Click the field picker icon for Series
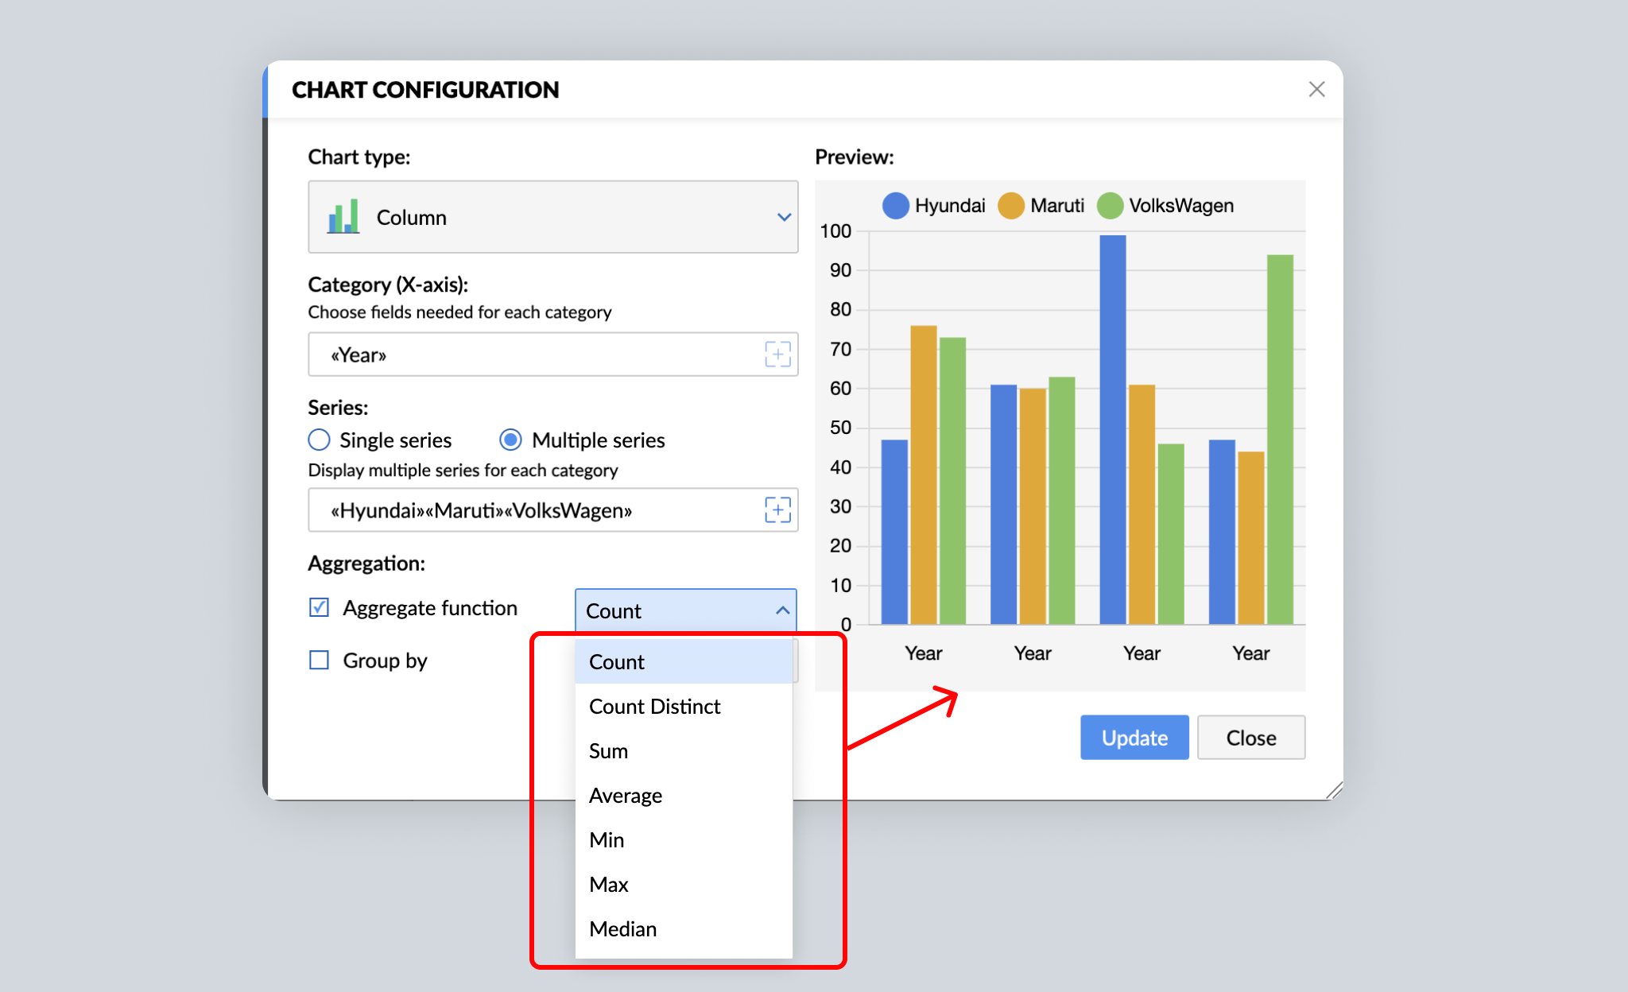The image size is (1628, 992). pos(777,510)
